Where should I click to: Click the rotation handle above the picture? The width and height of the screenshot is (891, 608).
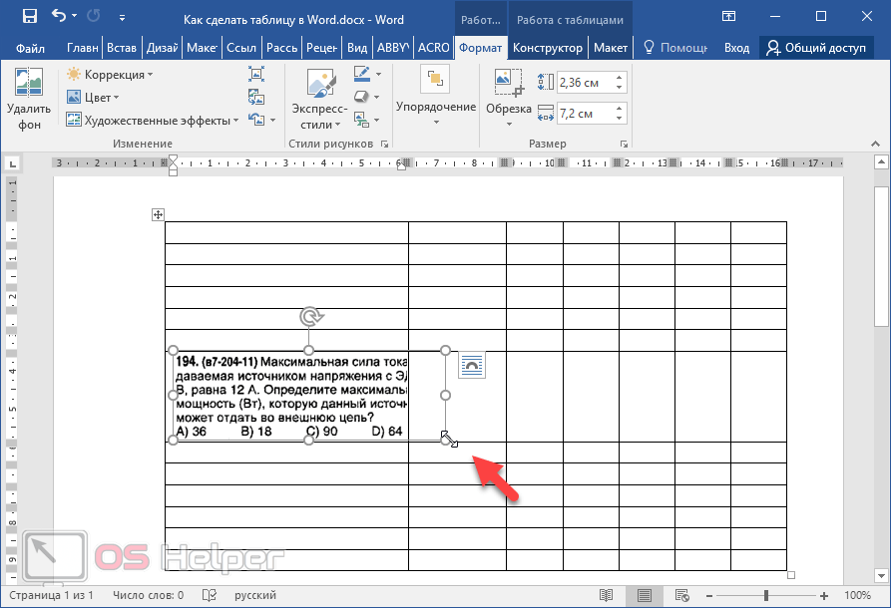click(x=309, y=317)
